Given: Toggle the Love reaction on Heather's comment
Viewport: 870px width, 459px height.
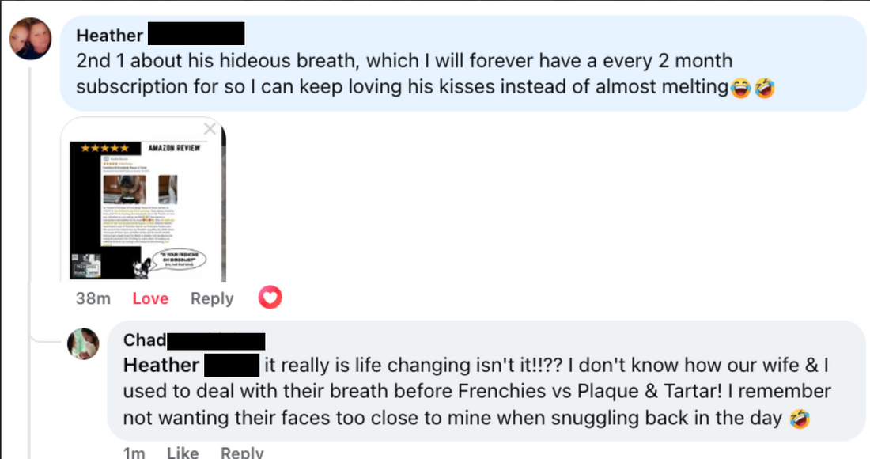Looking at the screenshot, I should 150,298.
